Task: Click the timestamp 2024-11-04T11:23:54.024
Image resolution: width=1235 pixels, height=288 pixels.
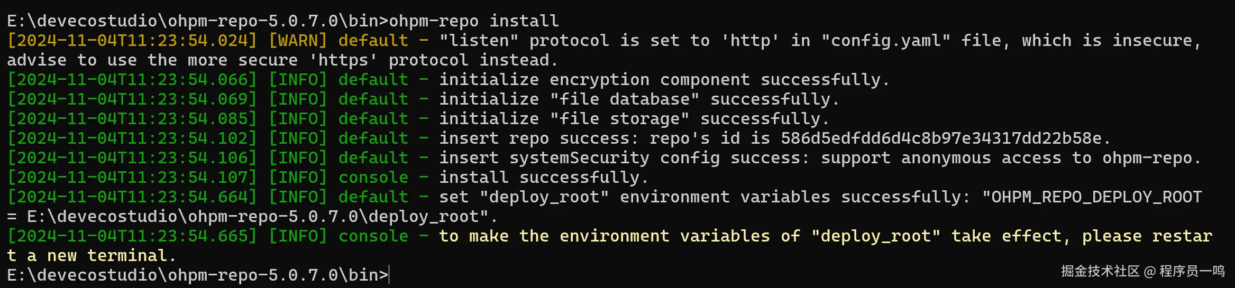Action: coord(132,41)
